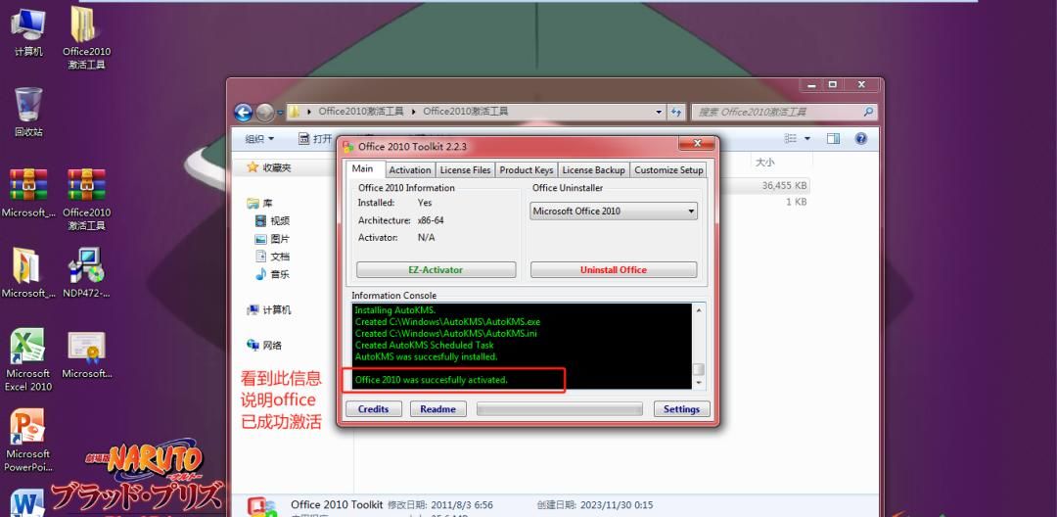
Task: Select the Microsoft_ folder icon on desktop
Action: click(28, 273)
